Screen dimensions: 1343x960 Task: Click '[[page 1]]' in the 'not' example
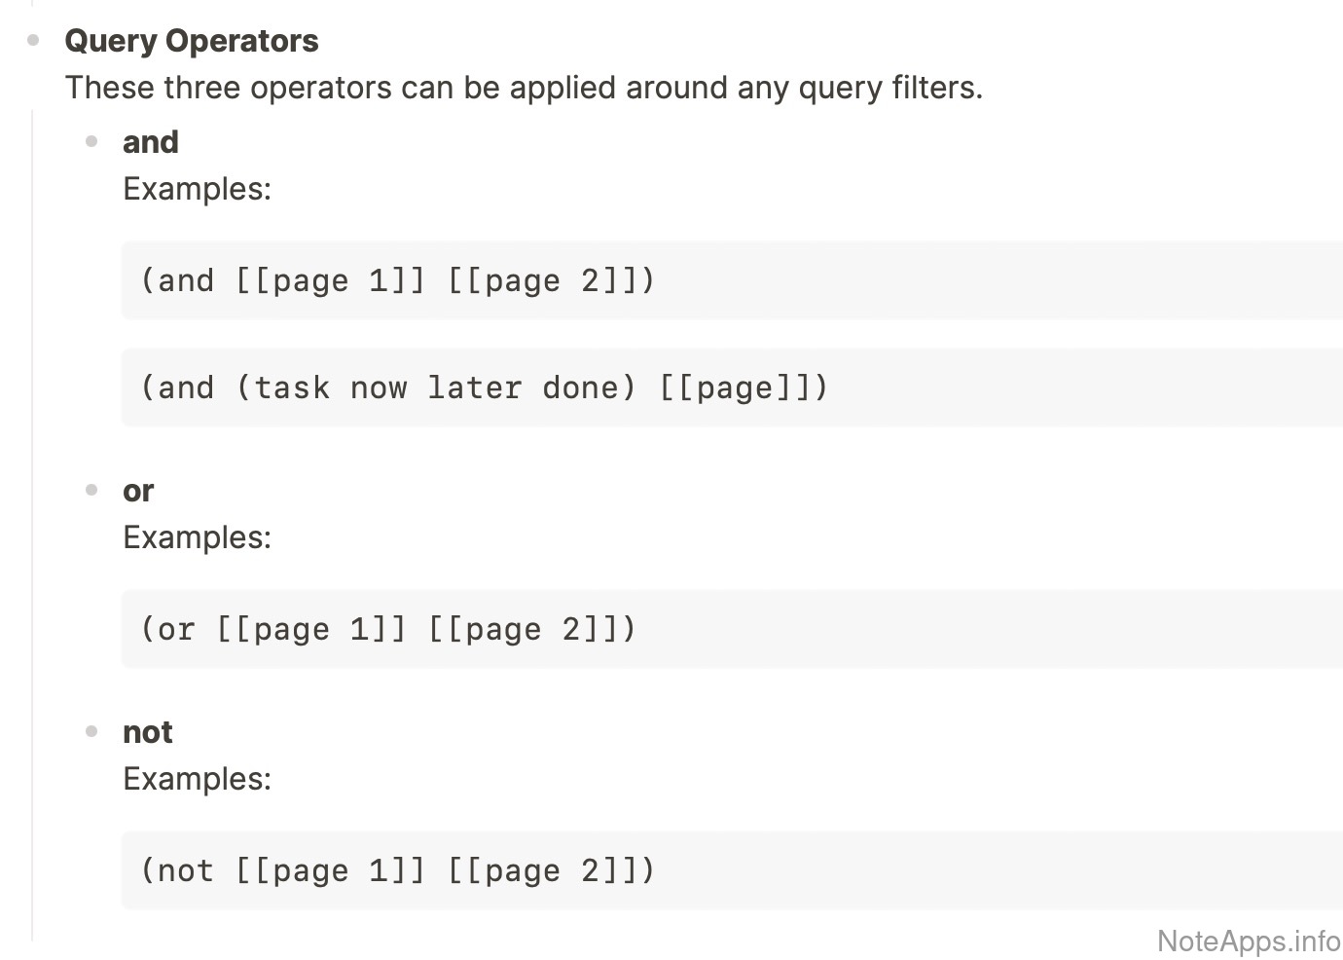330,871
